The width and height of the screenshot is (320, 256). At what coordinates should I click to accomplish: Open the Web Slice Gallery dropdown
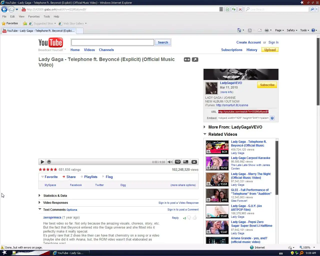coord(73,23)
